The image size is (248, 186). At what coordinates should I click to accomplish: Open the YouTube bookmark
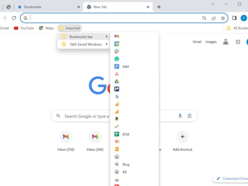24,28
